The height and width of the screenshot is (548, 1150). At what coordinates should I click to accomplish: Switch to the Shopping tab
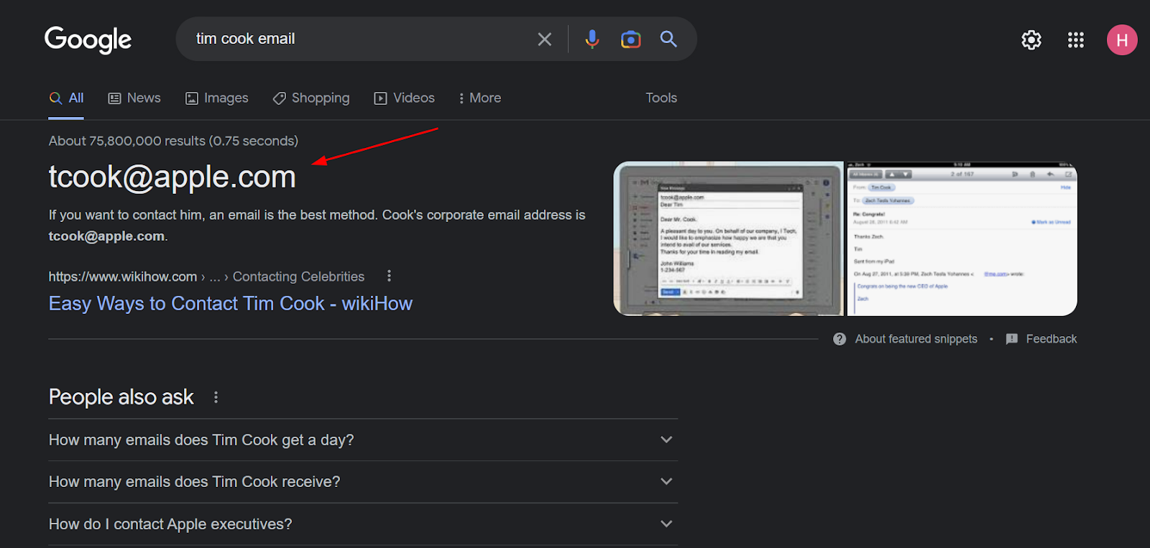point(311,98)
